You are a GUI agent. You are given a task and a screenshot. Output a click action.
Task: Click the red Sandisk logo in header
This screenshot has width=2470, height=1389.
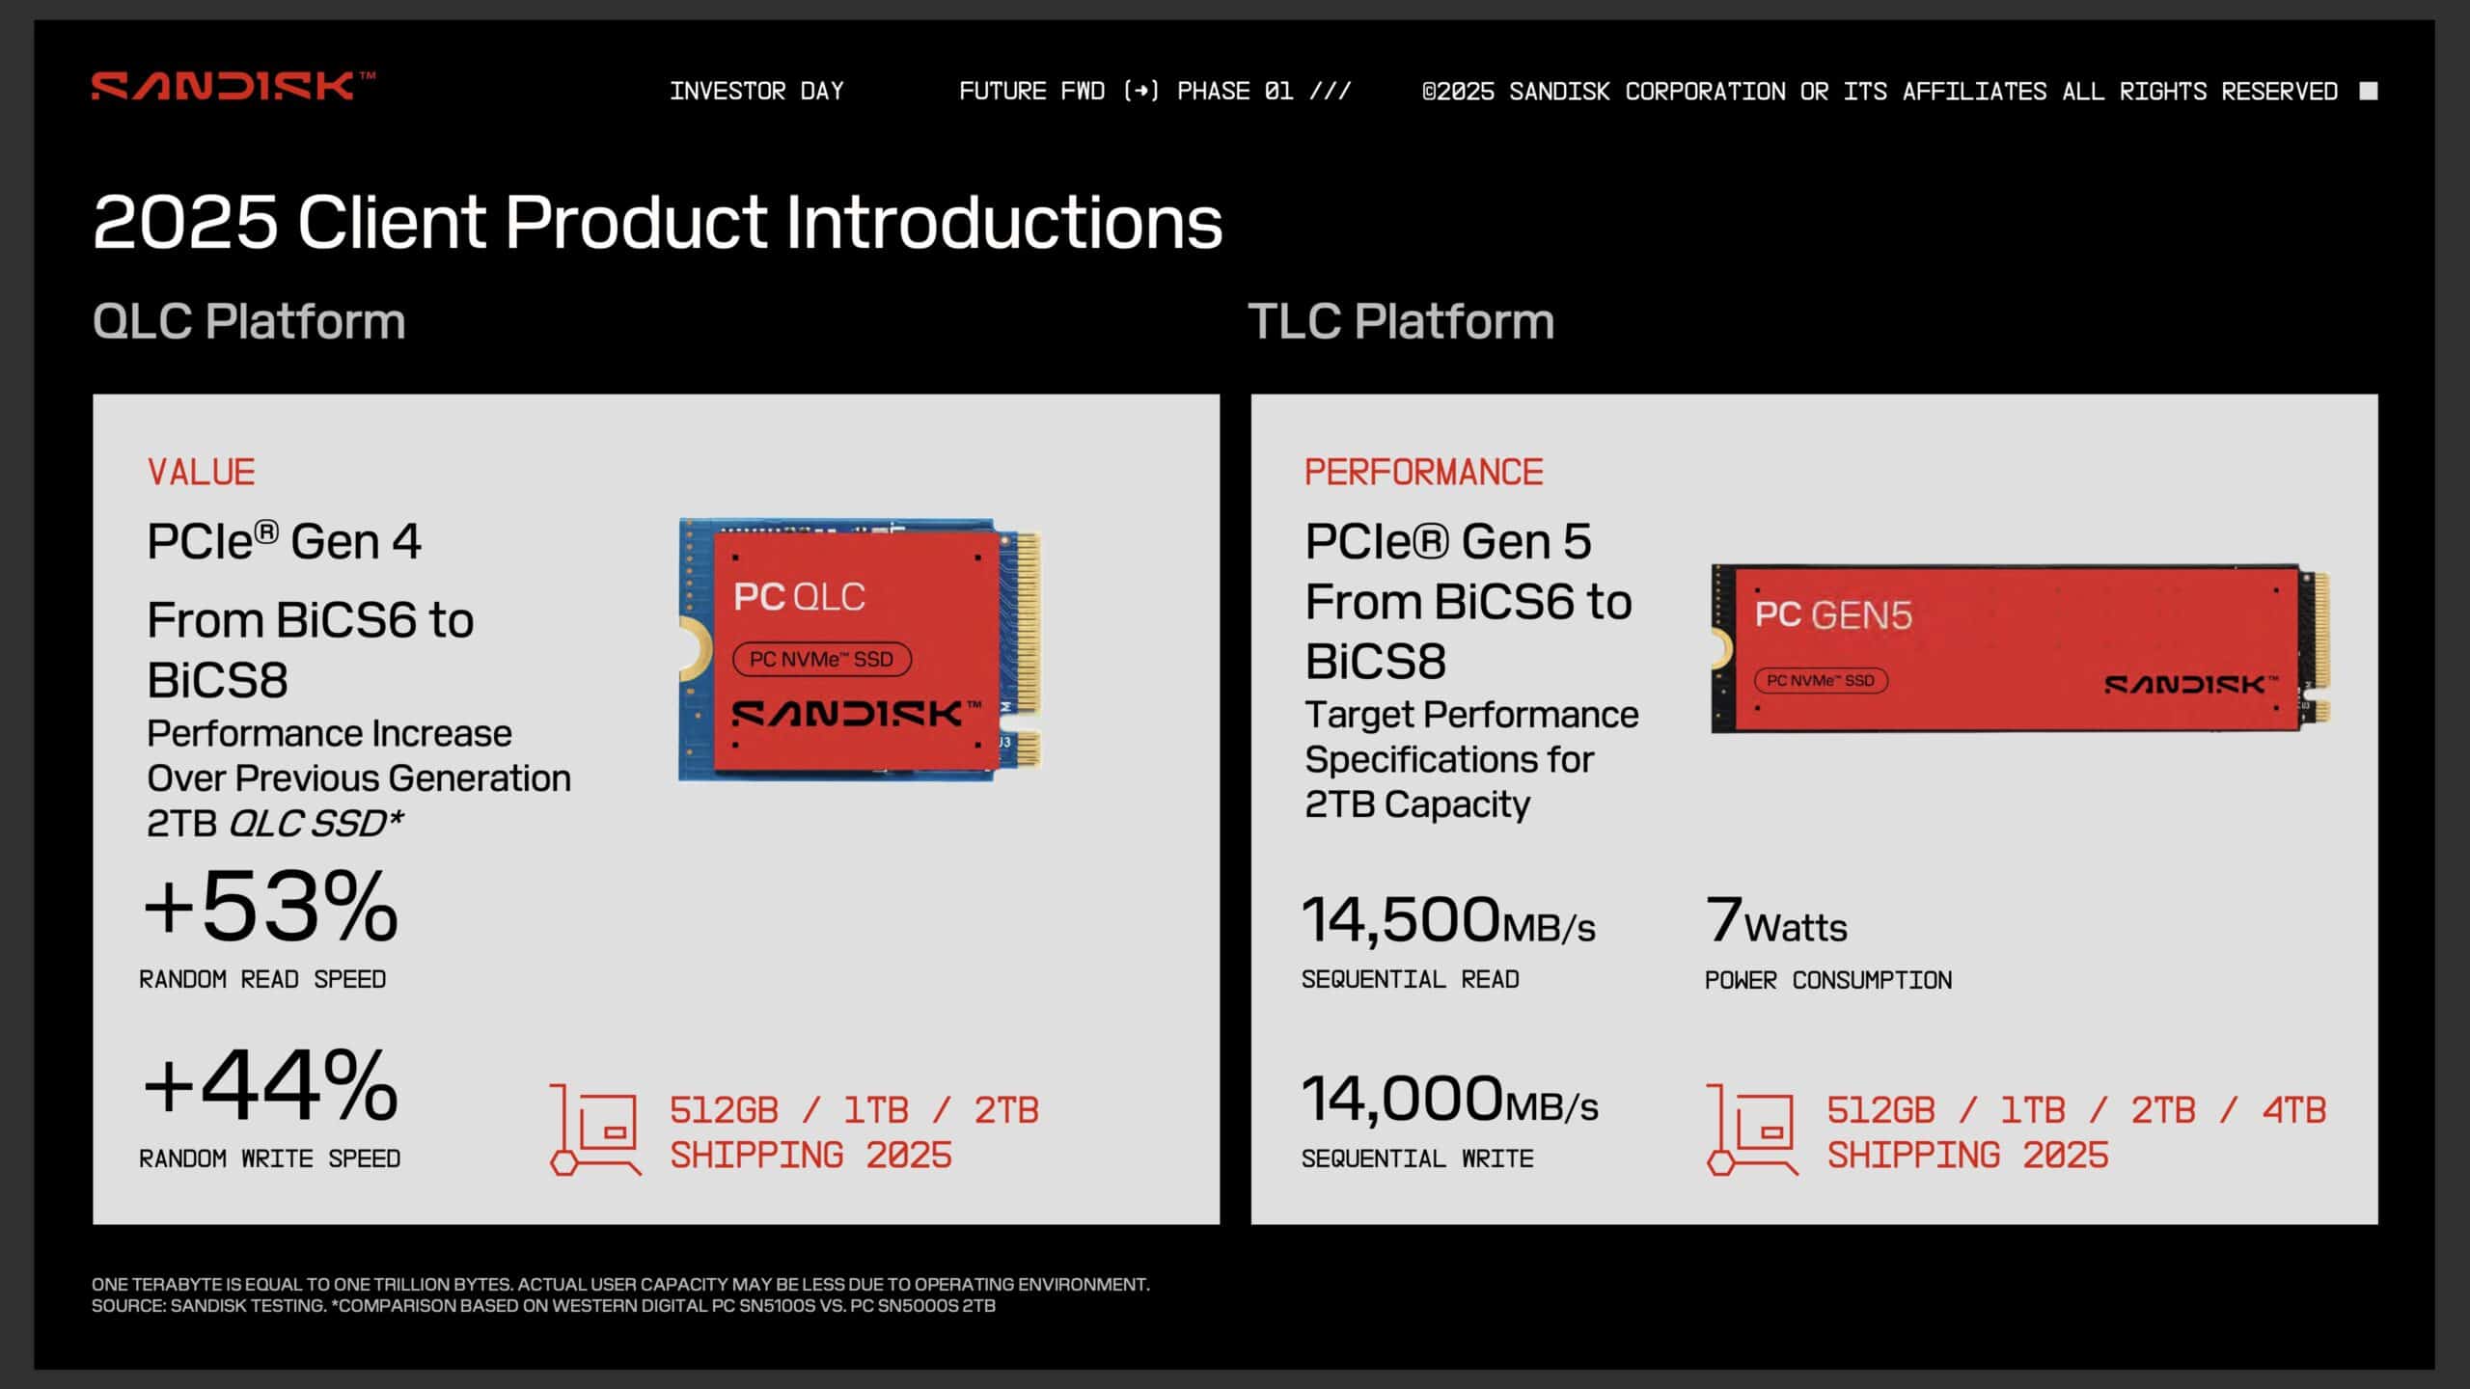click(x=233, y=86)
